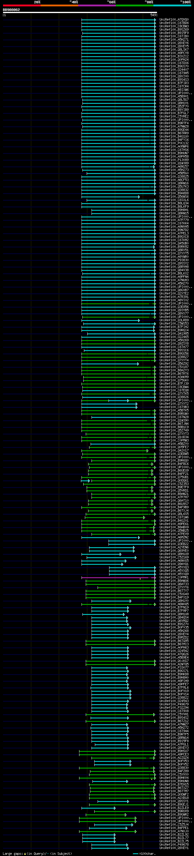Select the UniRef100_A5H270 label

click(174, 283)
